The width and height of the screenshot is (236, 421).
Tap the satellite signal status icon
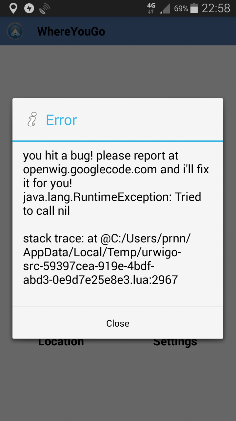[45, 9]
